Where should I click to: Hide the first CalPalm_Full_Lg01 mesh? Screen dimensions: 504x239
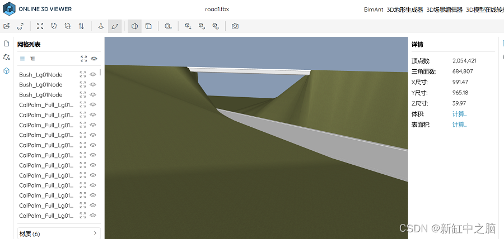pyautogui.click(x=93, y=104)
